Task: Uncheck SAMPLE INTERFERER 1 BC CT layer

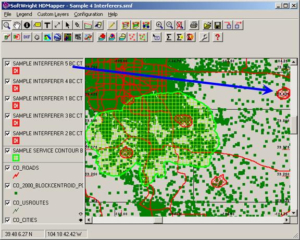Action: [x=7, y=98]
